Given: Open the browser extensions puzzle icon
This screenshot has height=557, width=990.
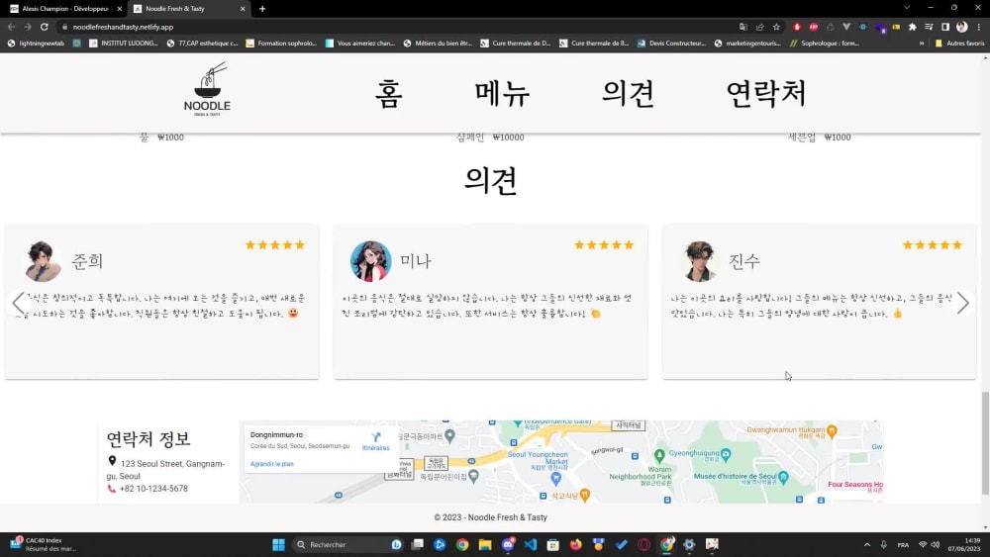Looking at the screenshot, I should pos(913,27).
